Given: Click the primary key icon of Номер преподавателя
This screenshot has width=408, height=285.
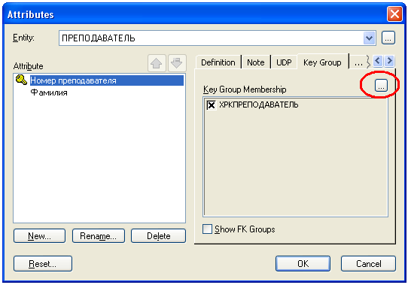Looking at the screenshot, I should (x=21, y=80).
